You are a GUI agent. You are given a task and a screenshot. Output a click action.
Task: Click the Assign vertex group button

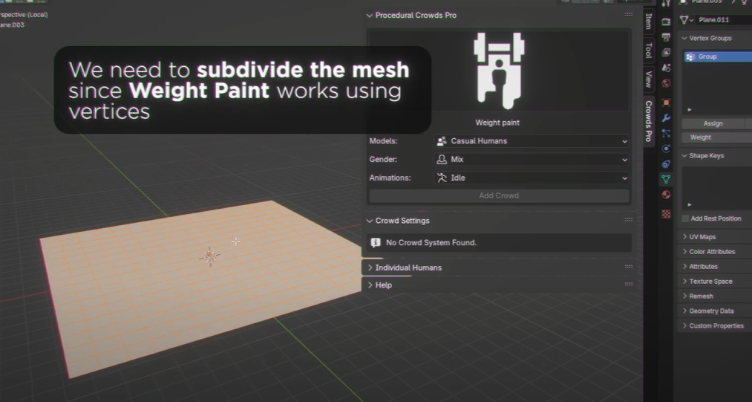(x=713, y=124)
